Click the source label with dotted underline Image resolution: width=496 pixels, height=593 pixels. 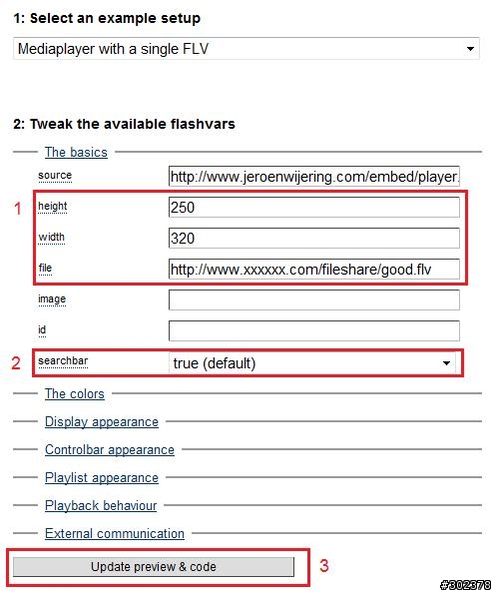[x=55, y=176]
